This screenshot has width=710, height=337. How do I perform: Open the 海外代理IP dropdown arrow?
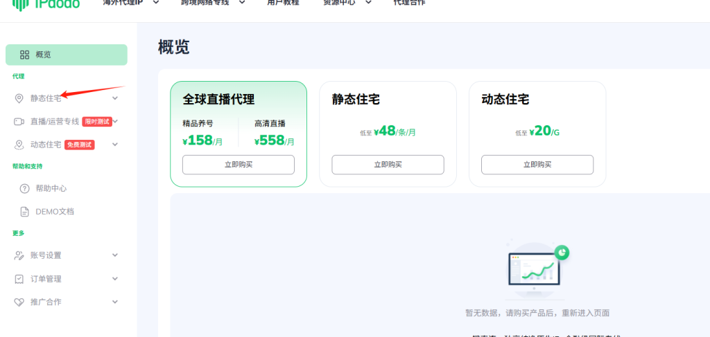coord(156,2)
